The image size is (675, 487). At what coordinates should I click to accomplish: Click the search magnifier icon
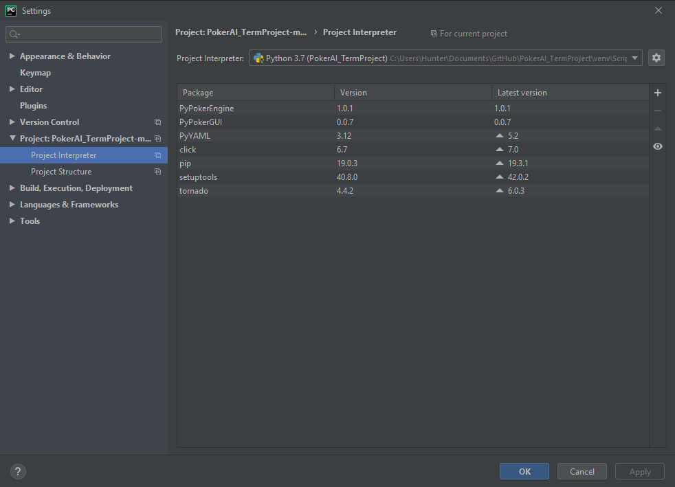[x=14, y=34]
